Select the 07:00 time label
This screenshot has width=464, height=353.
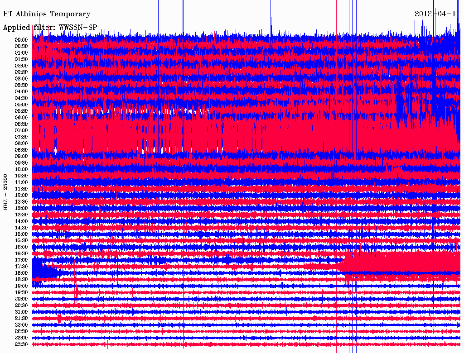(21, 130)
